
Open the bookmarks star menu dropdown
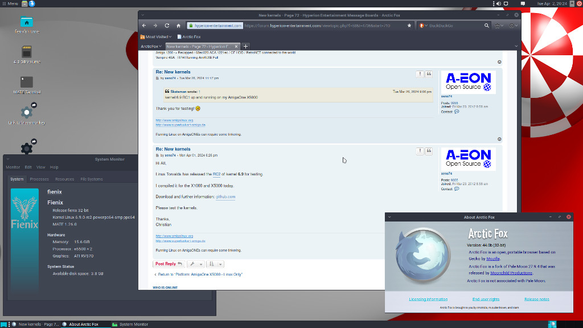[x=499, y=26]
